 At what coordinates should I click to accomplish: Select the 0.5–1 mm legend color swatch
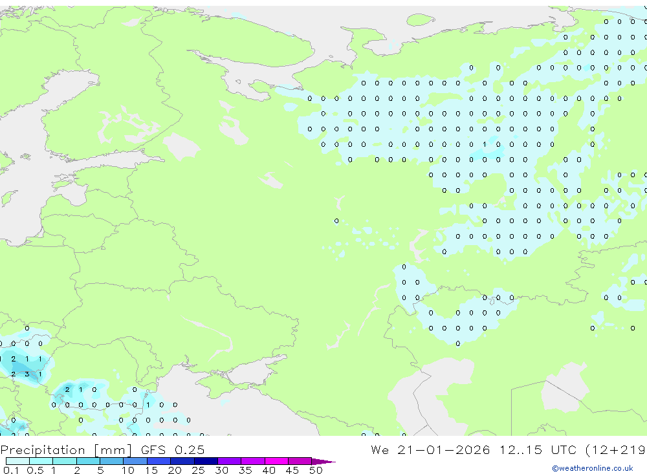point(41,461)
